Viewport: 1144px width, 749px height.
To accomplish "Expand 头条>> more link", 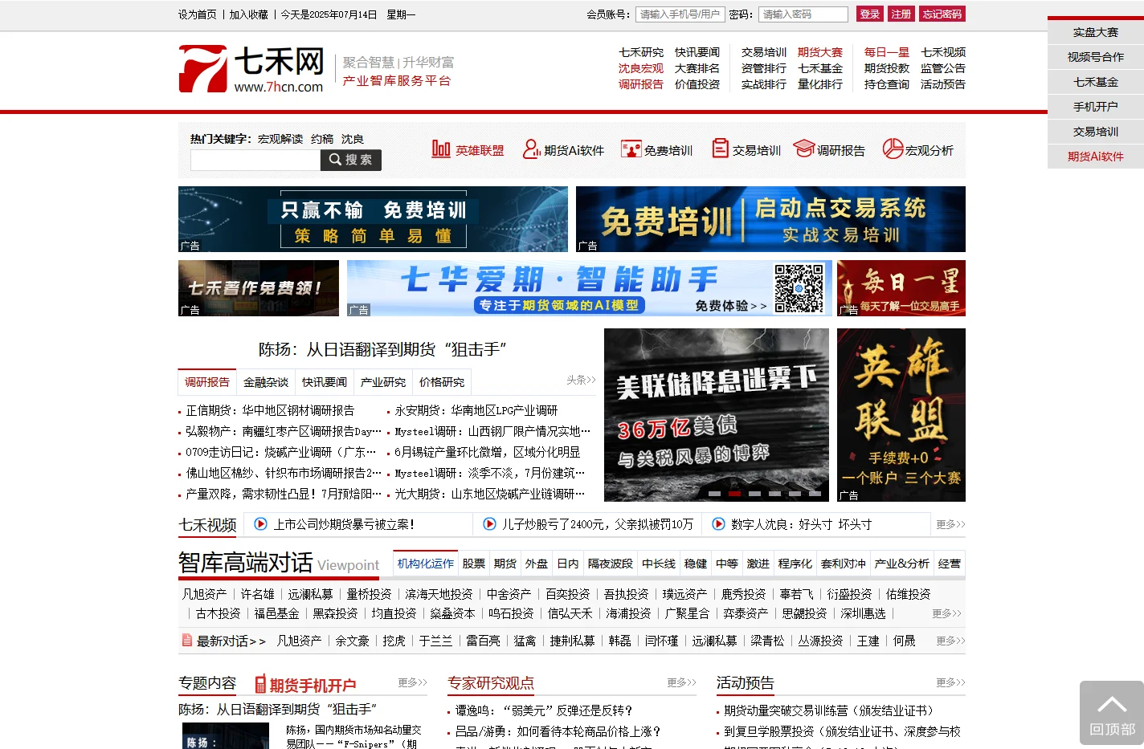I will (x=581, y=380).
